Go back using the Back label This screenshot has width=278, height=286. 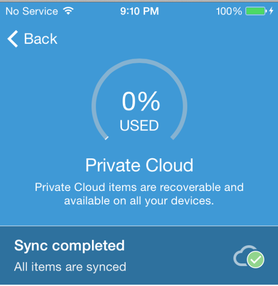click(40, 38)
